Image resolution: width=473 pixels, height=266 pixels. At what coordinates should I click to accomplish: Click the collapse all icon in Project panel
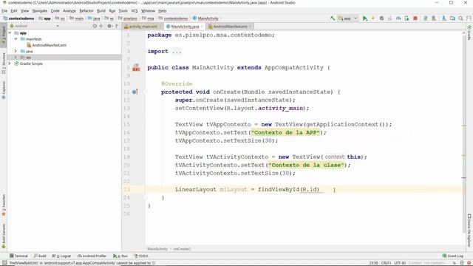[101, 26]
